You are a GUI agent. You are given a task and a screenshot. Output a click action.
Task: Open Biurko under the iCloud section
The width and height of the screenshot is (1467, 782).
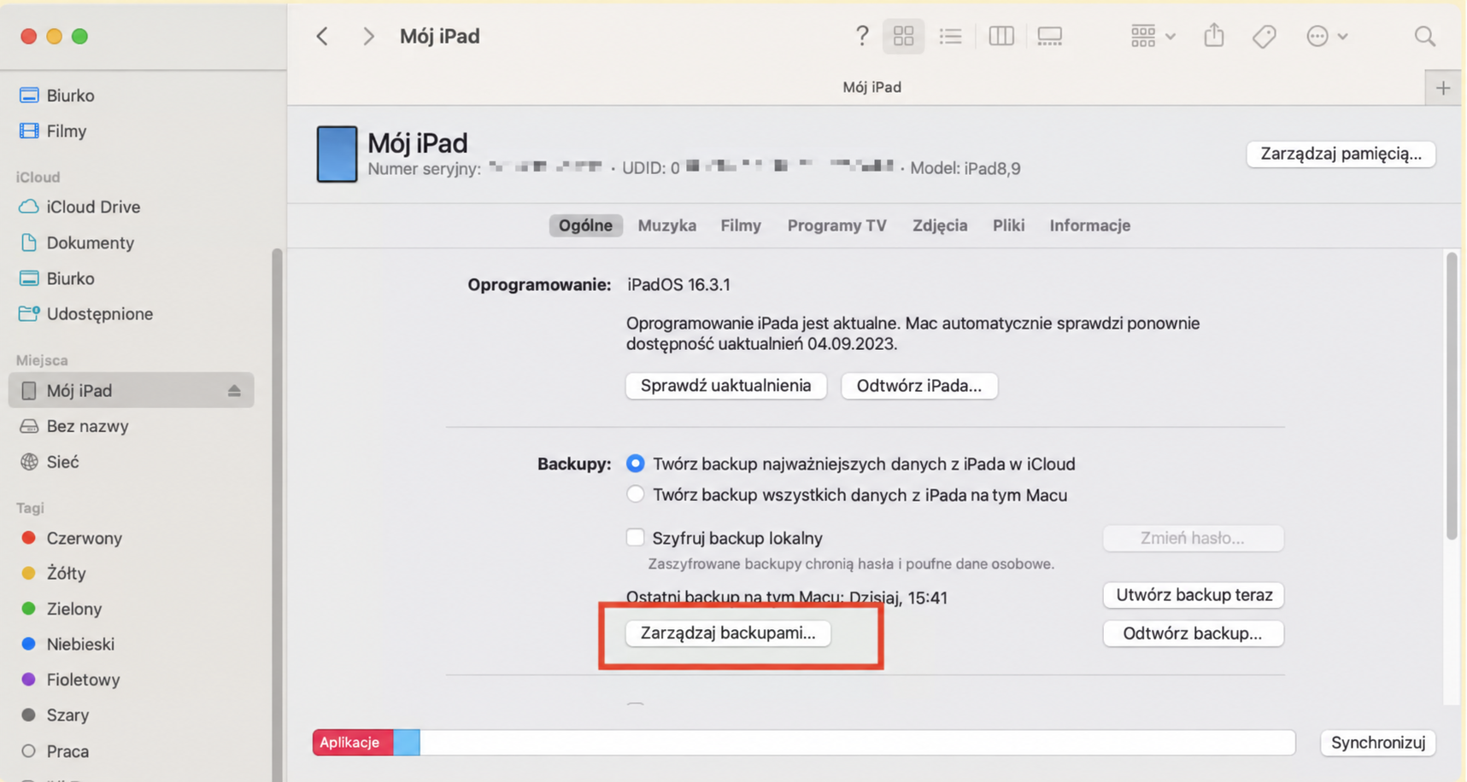(57, 278)
